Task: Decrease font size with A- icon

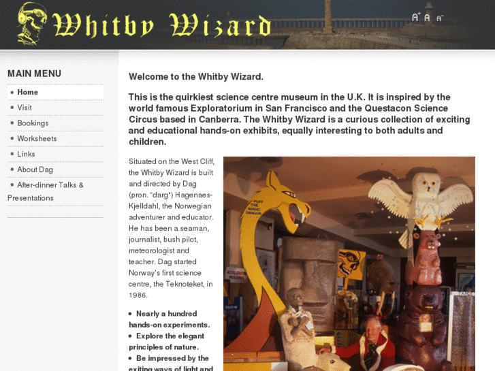Action: point(440,18)
